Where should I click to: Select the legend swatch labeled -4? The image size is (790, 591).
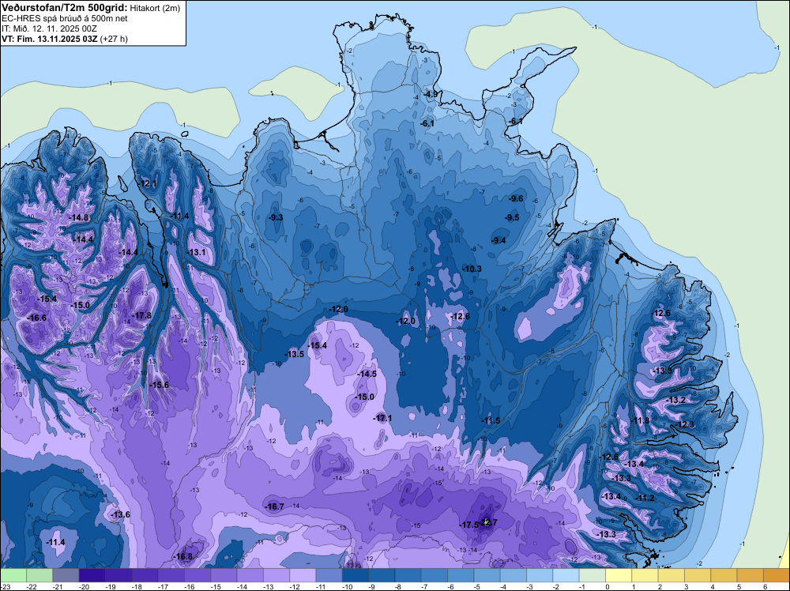click(x=513, y=575)
